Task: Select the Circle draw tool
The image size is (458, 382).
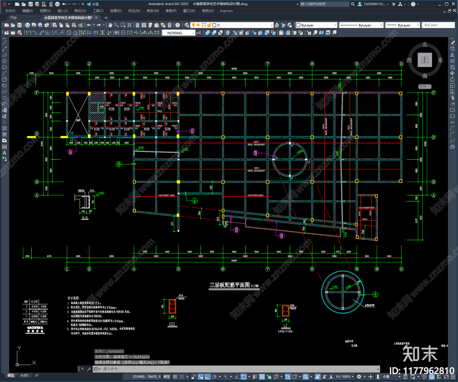Action: (4, 79)
